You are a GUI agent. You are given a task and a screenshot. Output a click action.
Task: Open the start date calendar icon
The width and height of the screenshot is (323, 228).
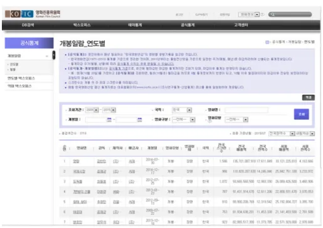(x=109, y=119)
